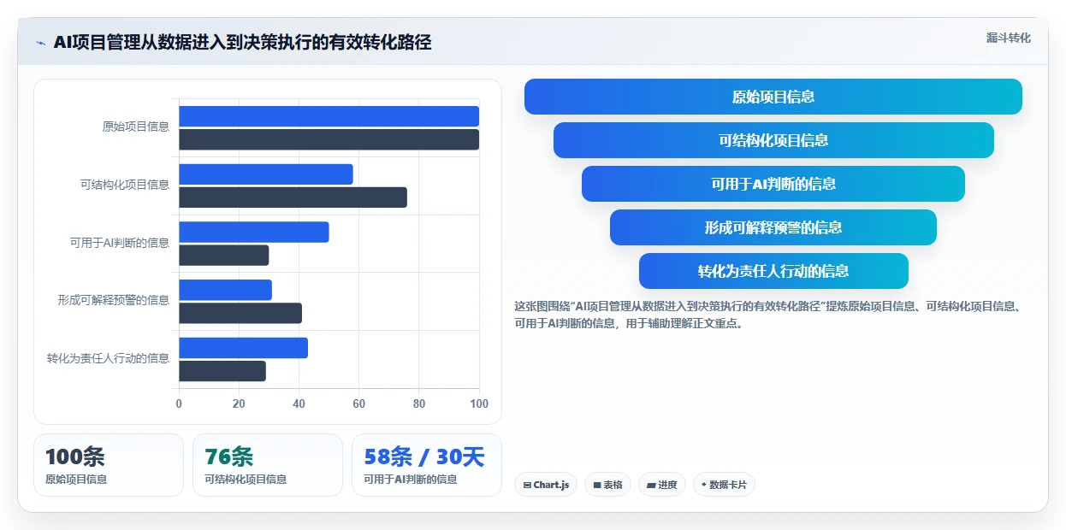Viewport: 1066px width, 530px height.
Task: Click the 漏斗转化 tag in the header
Action: point(1009,38)
